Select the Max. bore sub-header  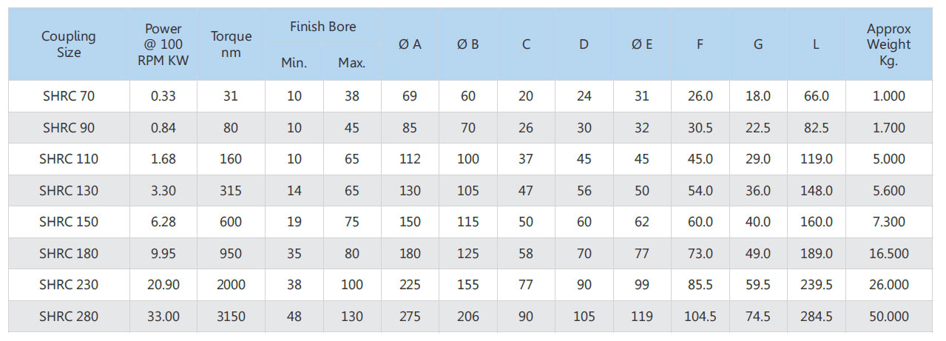(x=352, y=63)
